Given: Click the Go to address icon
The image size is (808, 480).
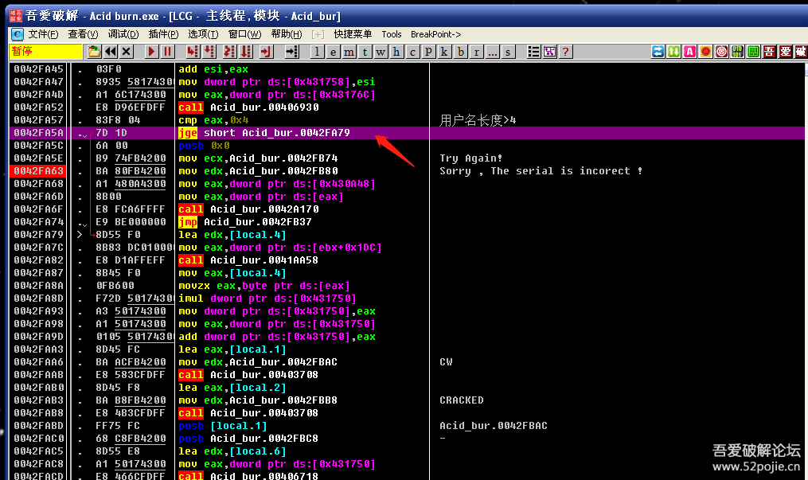Looking at the screenshot, I should tap(292, 52).
